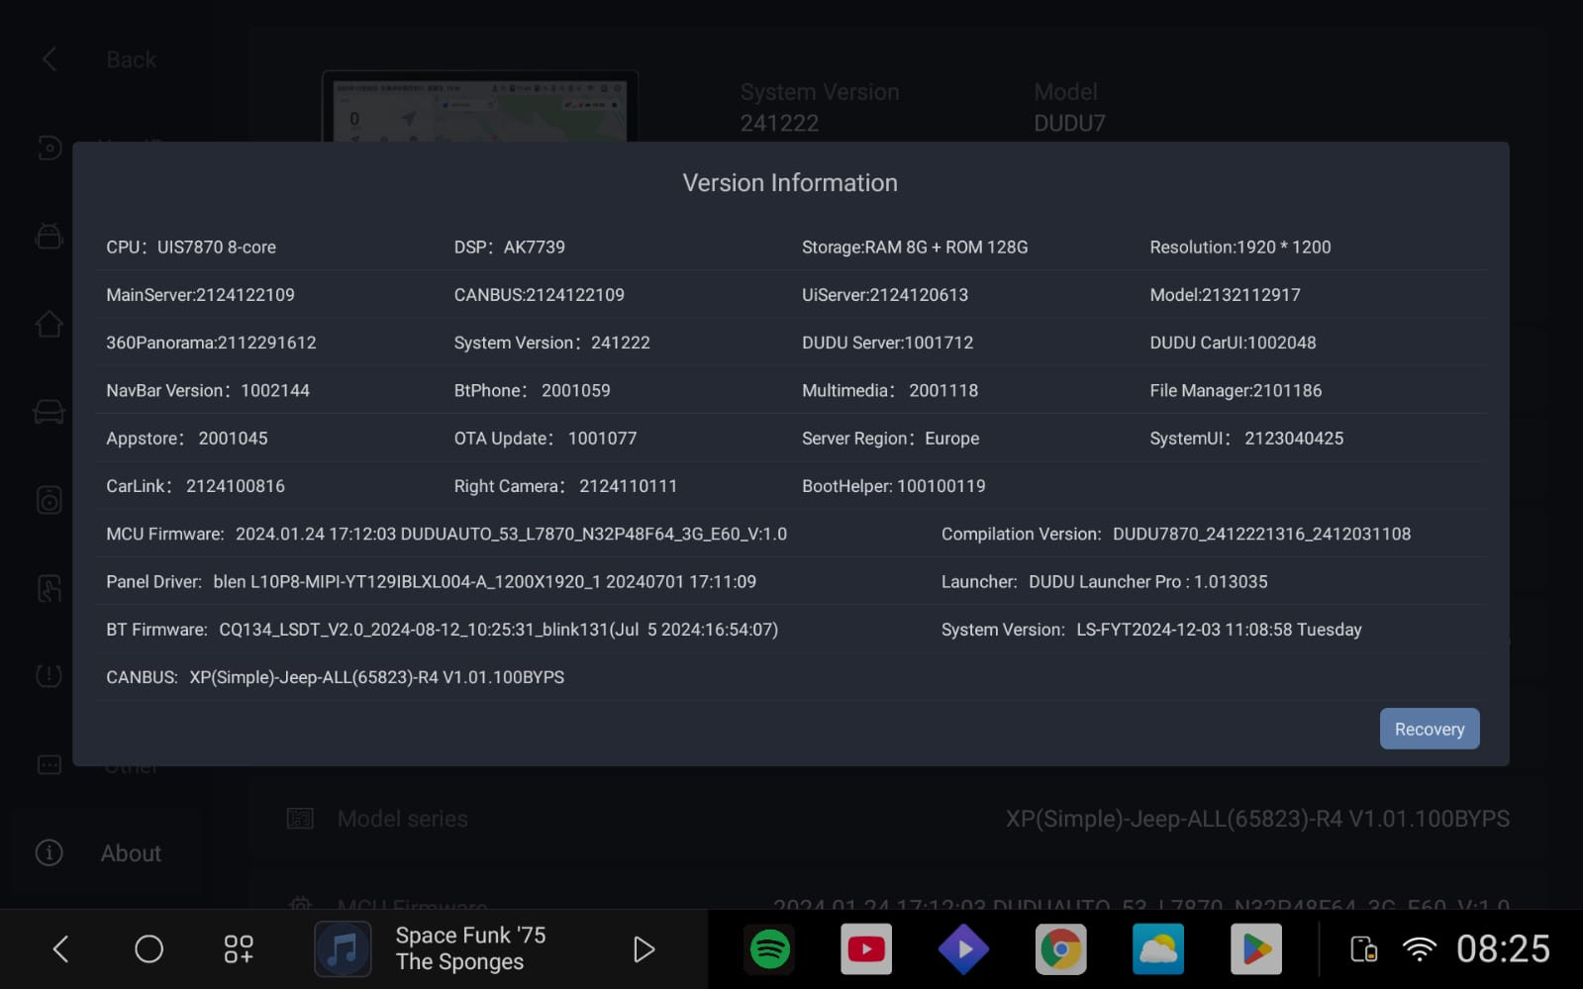Launch Chrome browser from the dock
This screenshot has height=989, width=1583.
[x=1060, y=949]
